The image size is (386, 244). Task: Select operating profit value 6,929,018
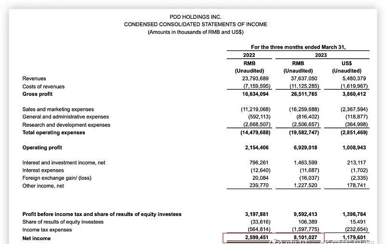pos(305,148)
